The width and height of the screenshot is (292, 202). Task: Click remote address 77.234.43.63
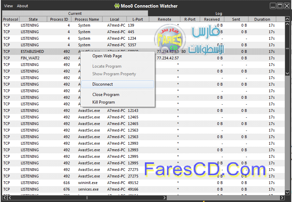[x=168, y=51]
